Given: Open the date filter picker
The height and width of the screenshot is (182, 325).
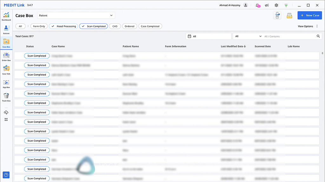Looking at the screenshot, I should pyautogui.click(x=209, y=36).
